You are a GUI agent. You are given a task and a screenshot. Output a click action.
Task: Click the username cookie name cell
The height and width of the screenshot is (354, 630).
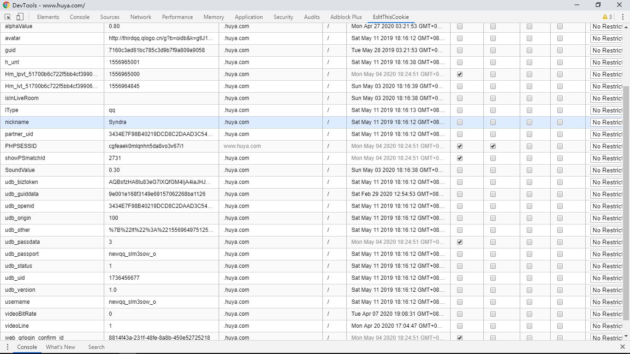pos(52,302)
